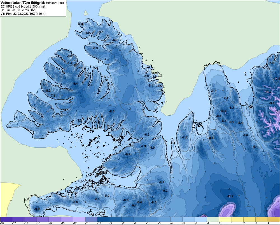Viewport: 280px width, 225px height.
Task: Select the -8.9 temperature label
Action: point(128,154)
